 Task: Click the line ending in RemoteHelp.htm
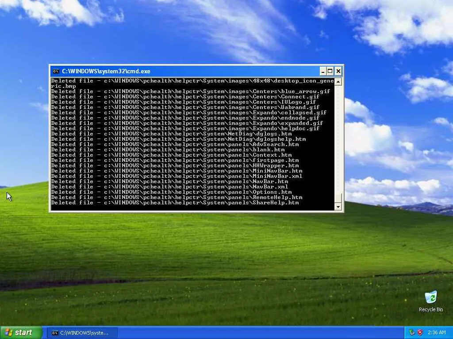click(x=177, y=197)
